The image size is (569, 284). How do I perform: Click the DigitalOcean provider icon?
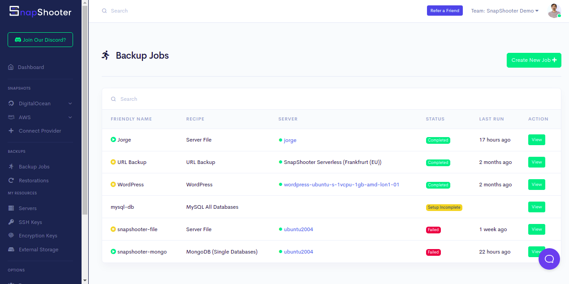click(11, 103)
